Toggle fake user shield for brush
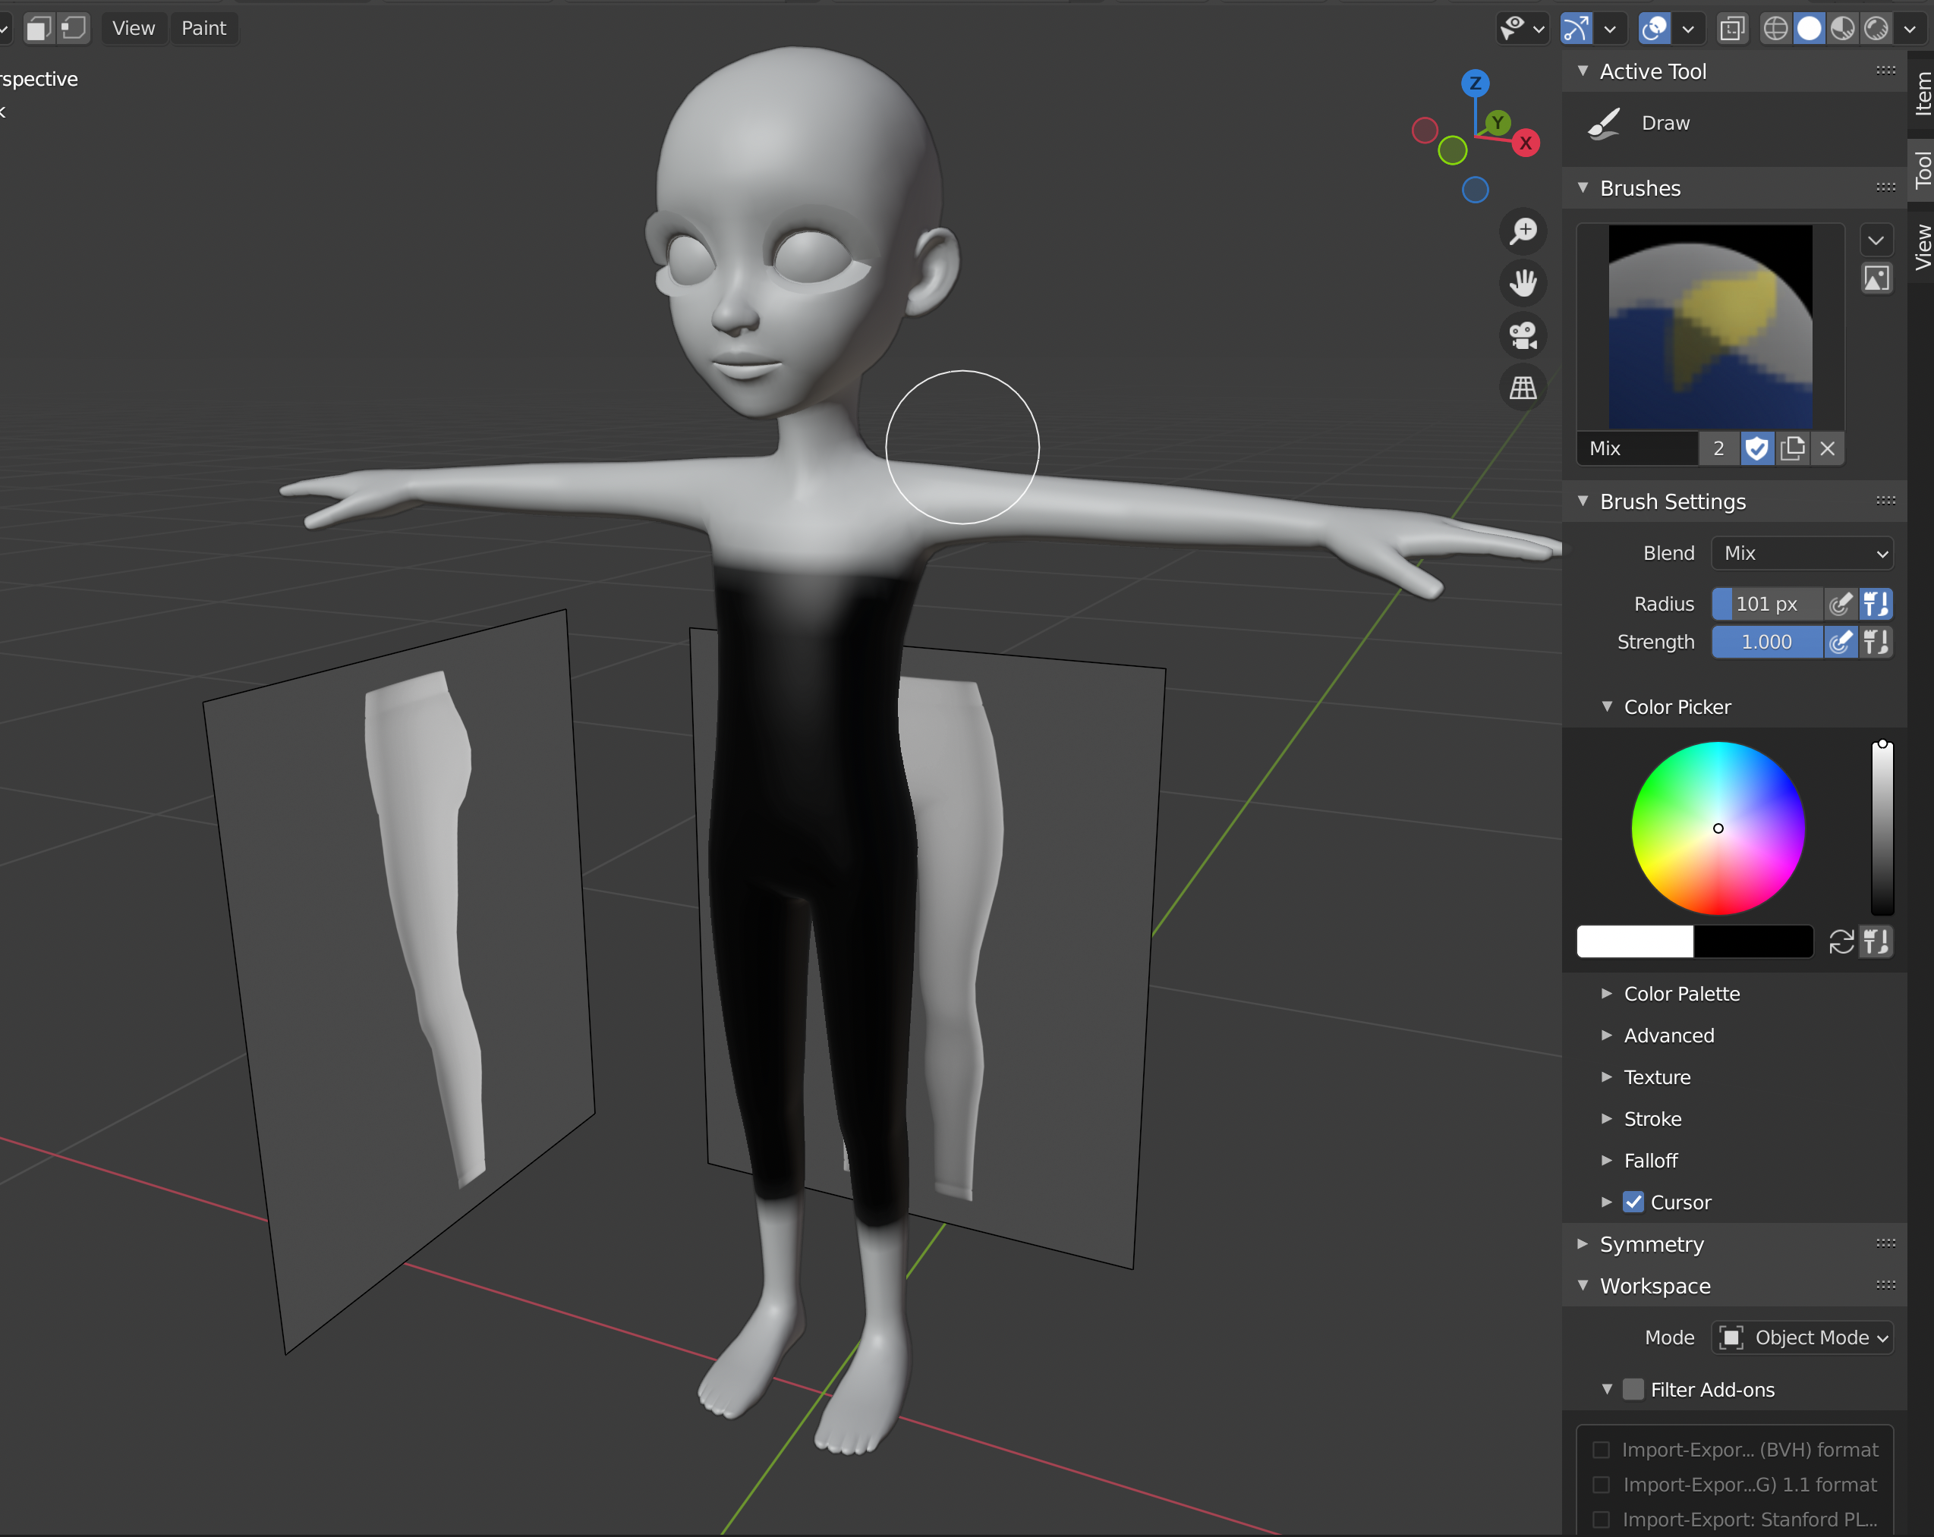1934x1537 pixels. [1756, 448]
